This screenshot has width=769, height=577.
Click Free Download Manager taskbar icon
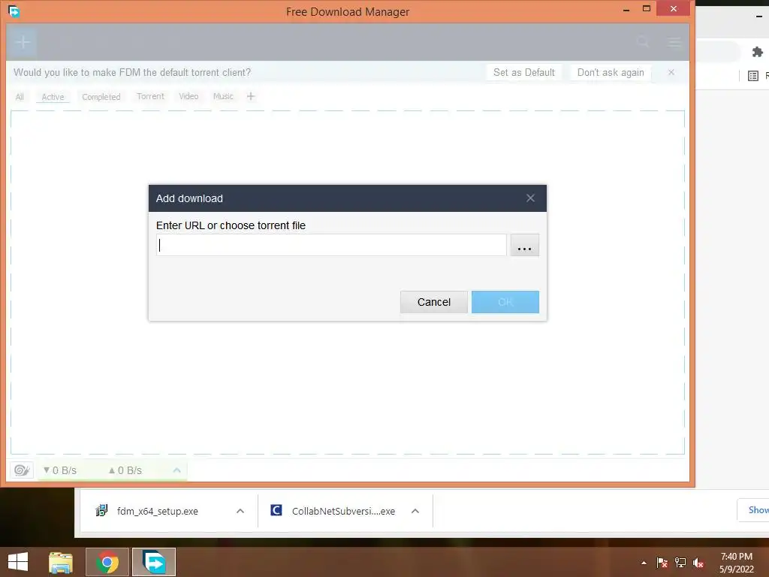(x=154, y=562)
